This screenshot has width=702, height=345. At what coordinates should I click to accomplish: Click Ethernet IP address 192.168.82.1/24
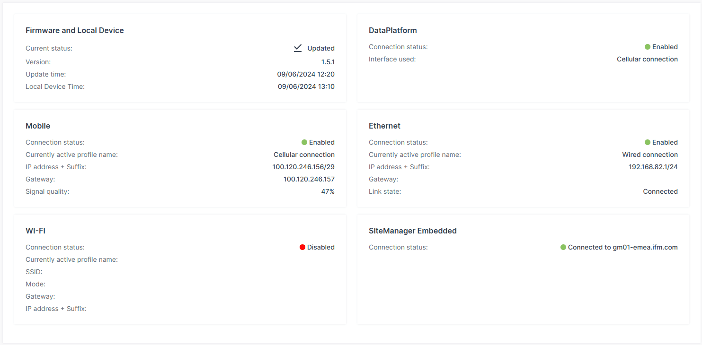coord(653,167)
